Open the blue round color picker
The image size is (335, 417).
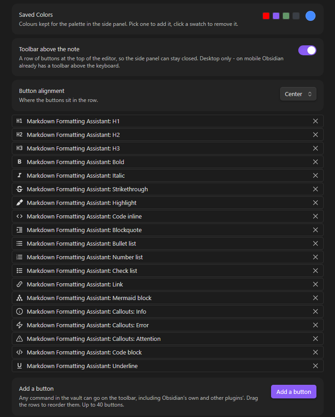point(310,16)
